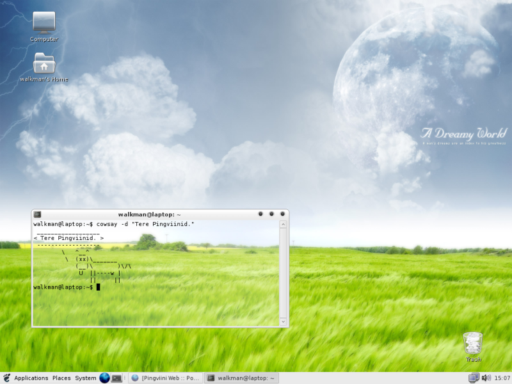
Task: Close the terminal window
Action: (283, 214)
